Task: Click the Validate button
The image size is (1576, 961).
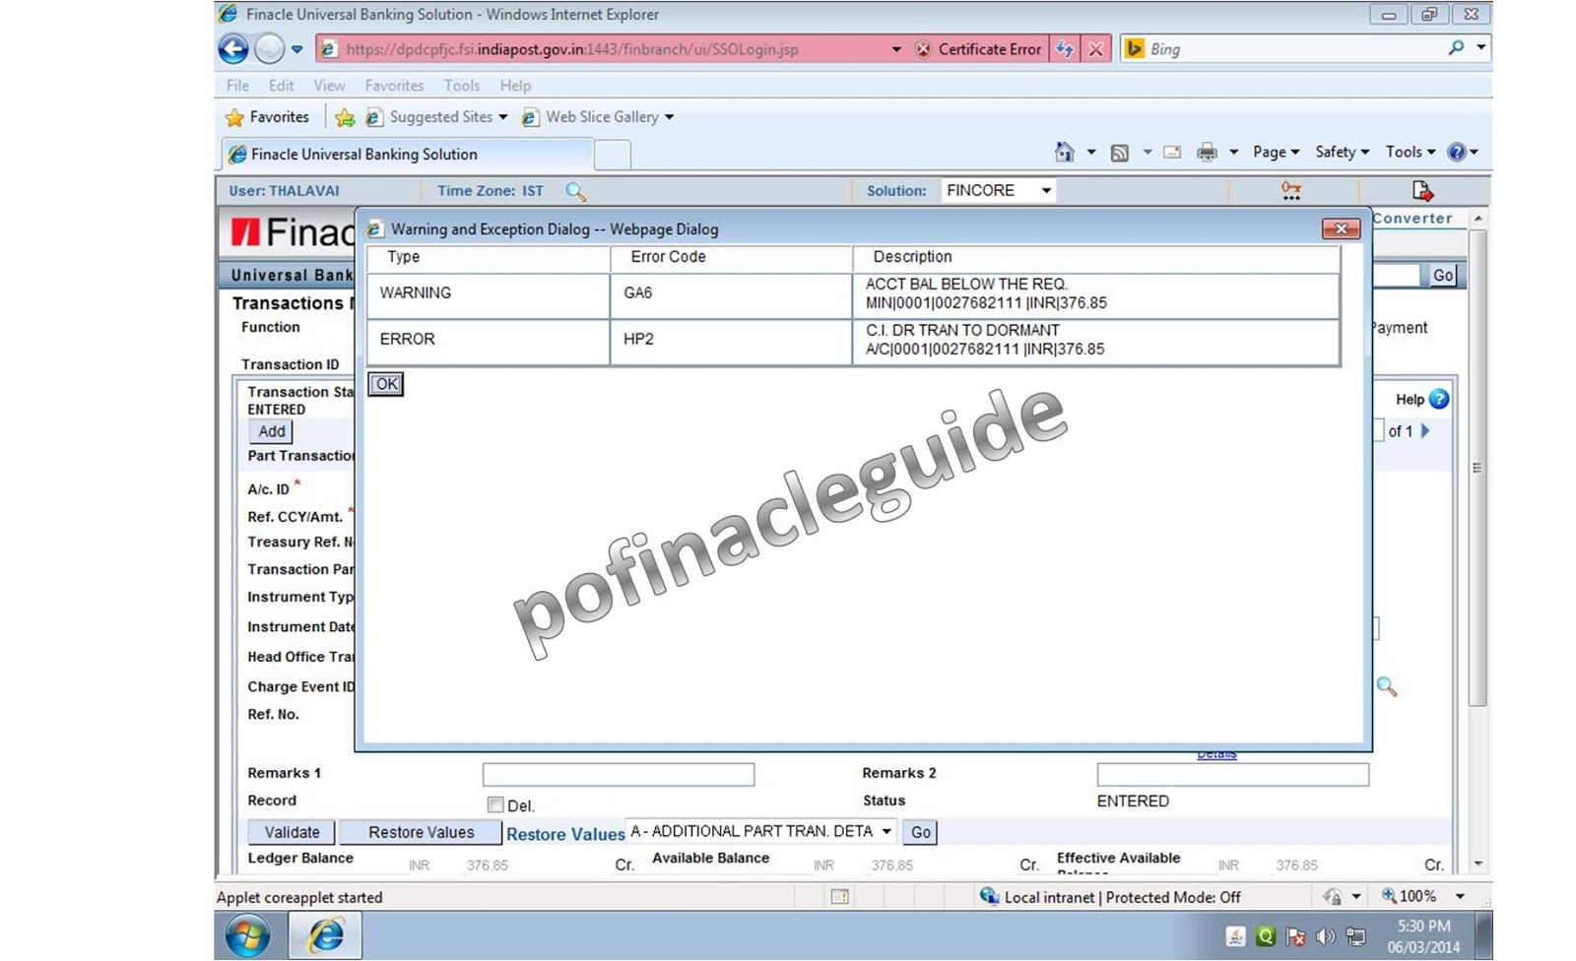Action: click(x=290, y=832)
